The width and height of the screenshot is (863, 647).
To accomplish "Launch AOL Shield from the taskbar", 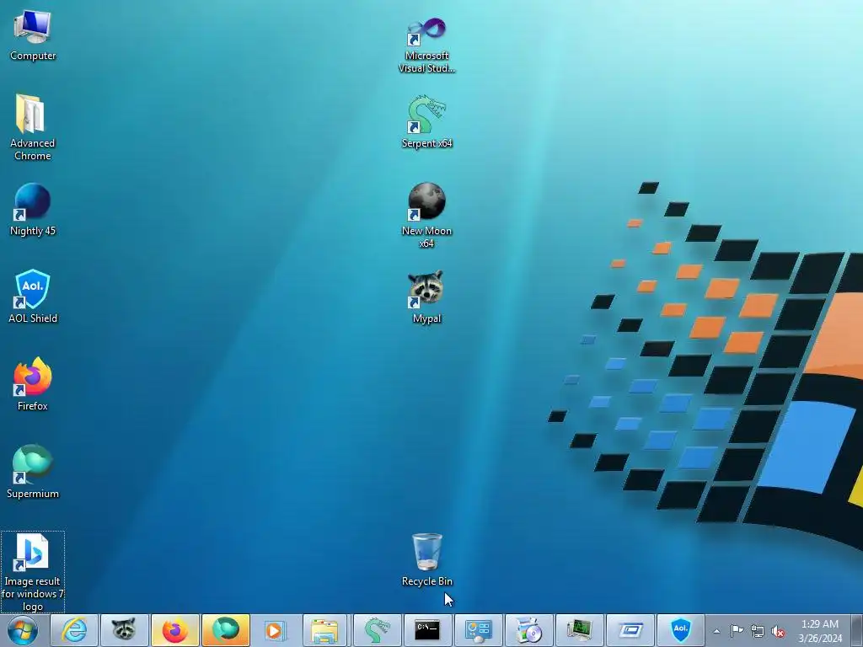I will [681, 630].
